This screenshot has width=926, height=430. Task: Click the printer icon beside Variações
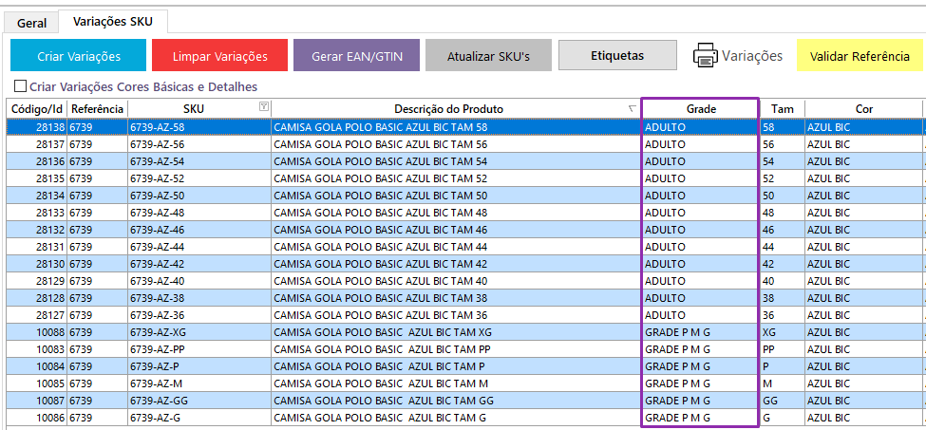pyautogui.click(x=705, y=56)
